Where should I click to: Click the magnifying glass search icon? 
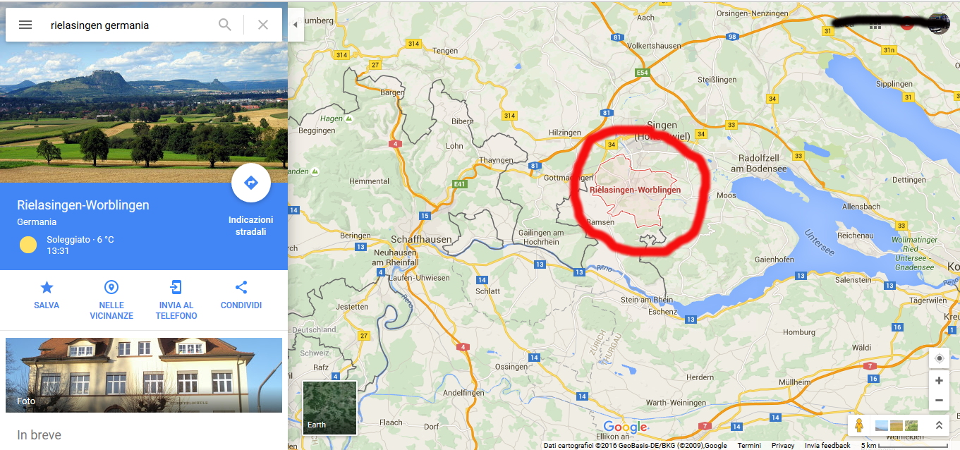point(225,25)
